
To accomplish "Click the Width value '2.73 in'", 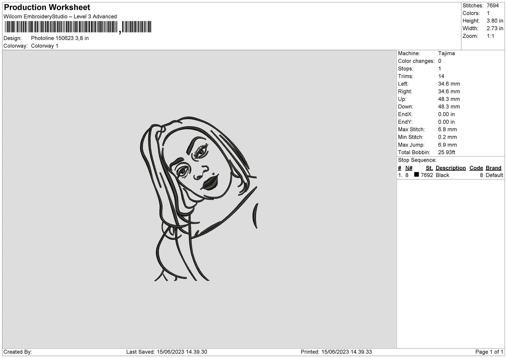I will 495,28.
